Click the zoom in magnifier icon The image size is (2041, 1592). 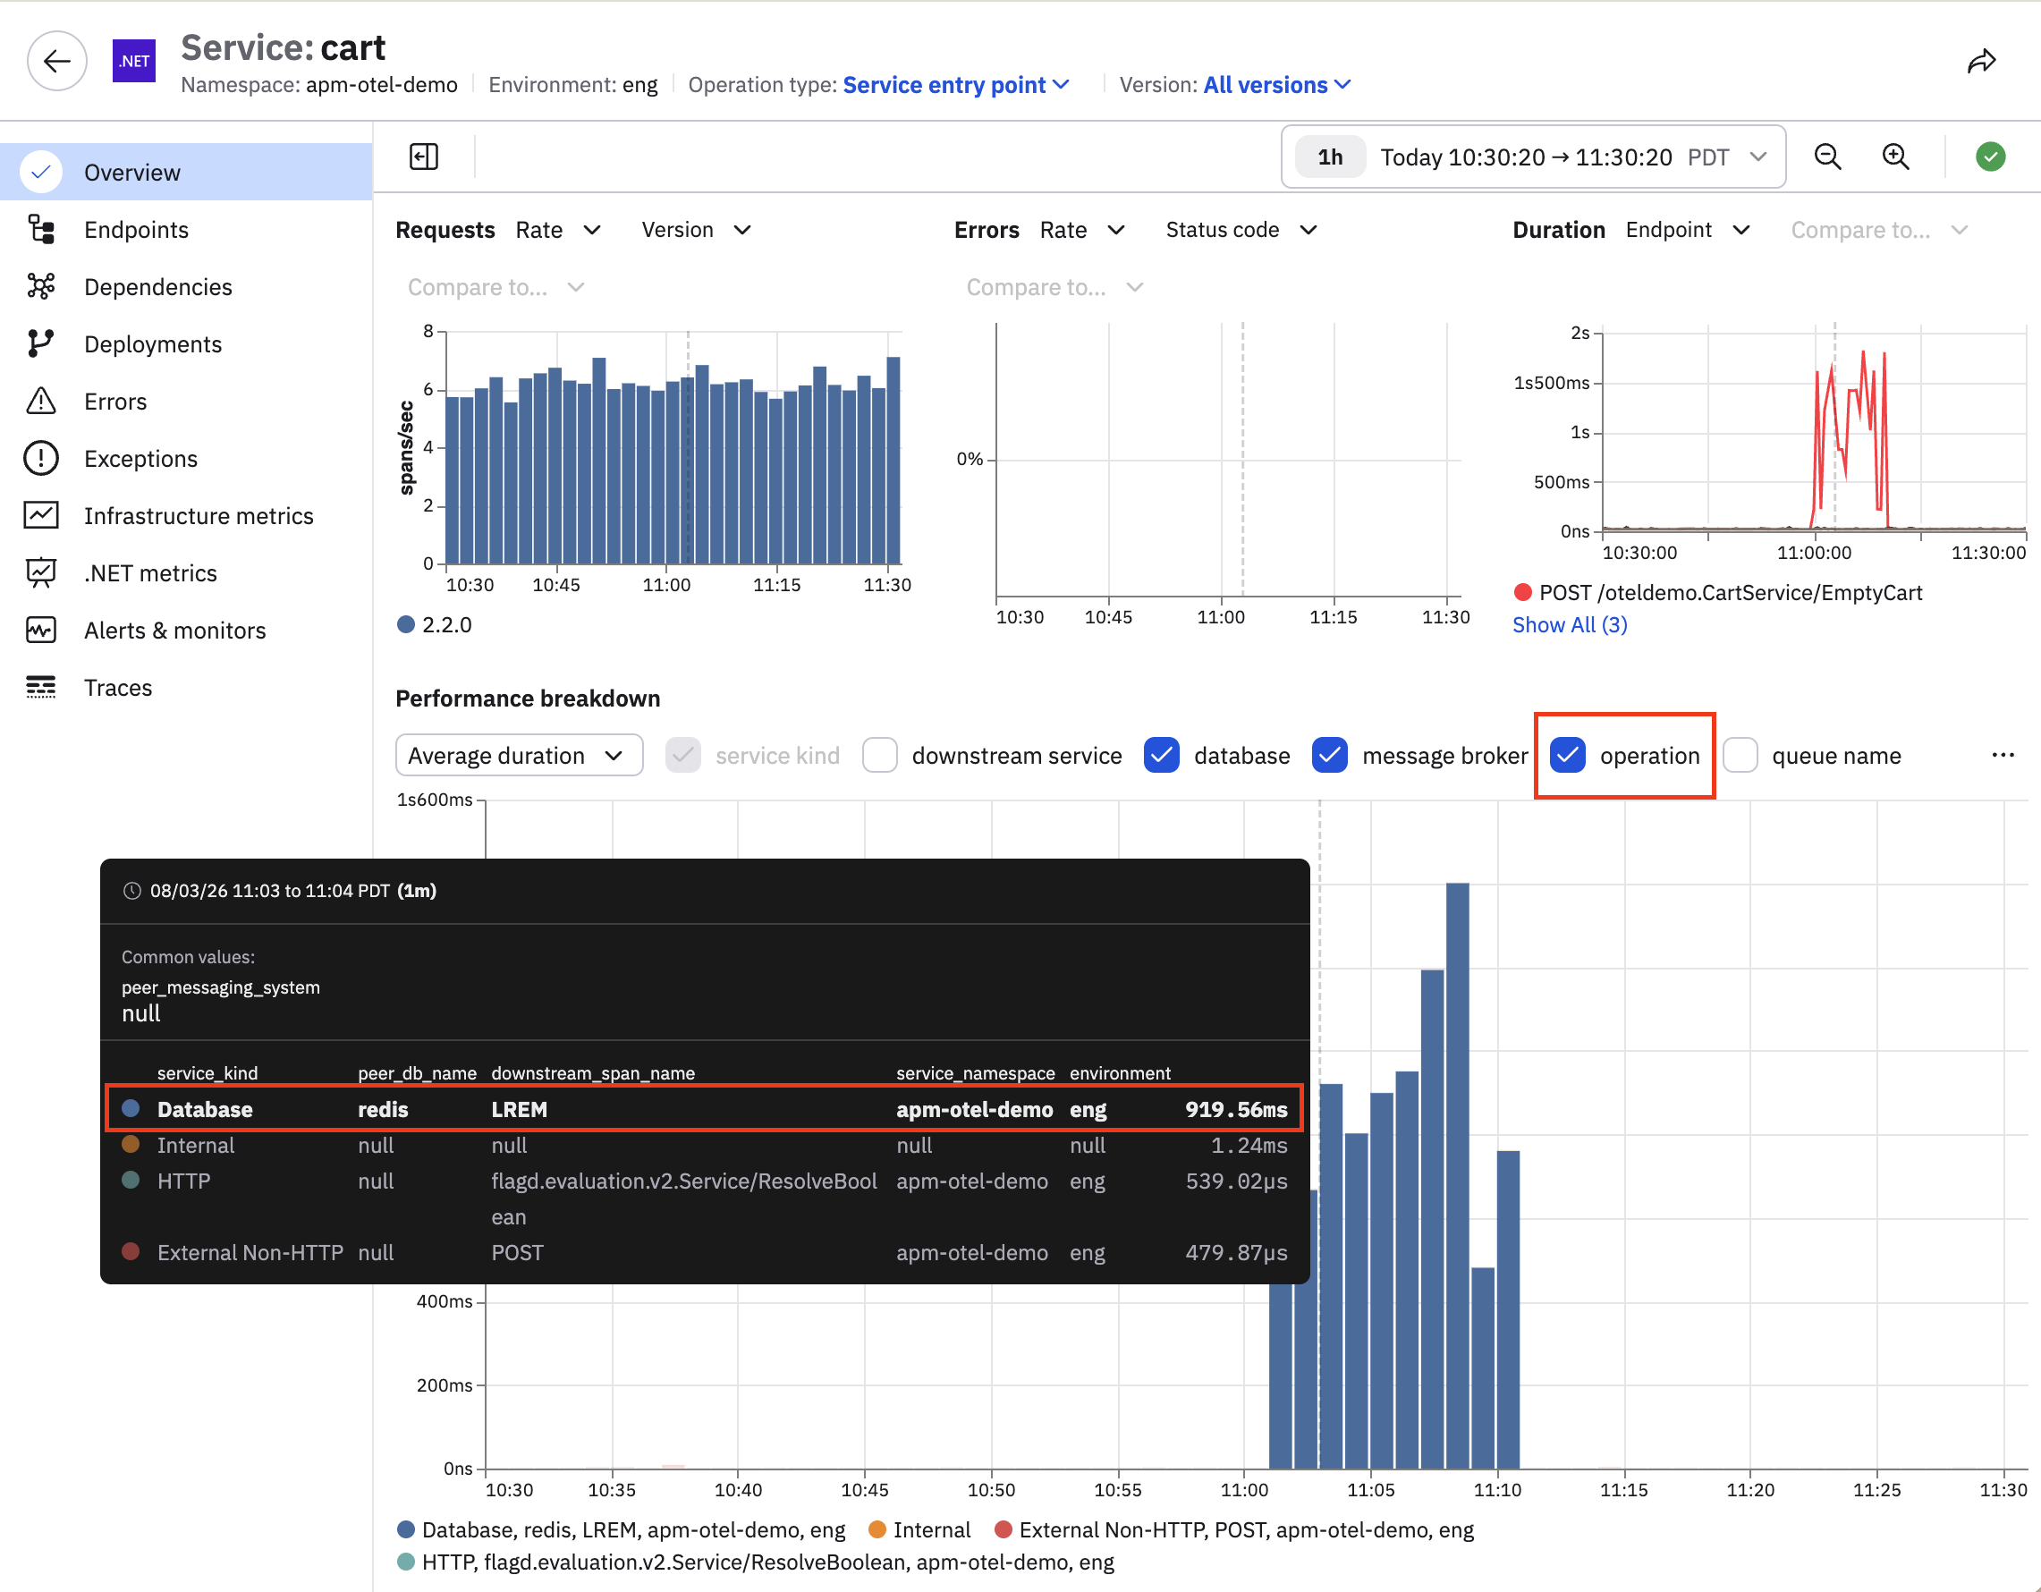pos(1895,156)
